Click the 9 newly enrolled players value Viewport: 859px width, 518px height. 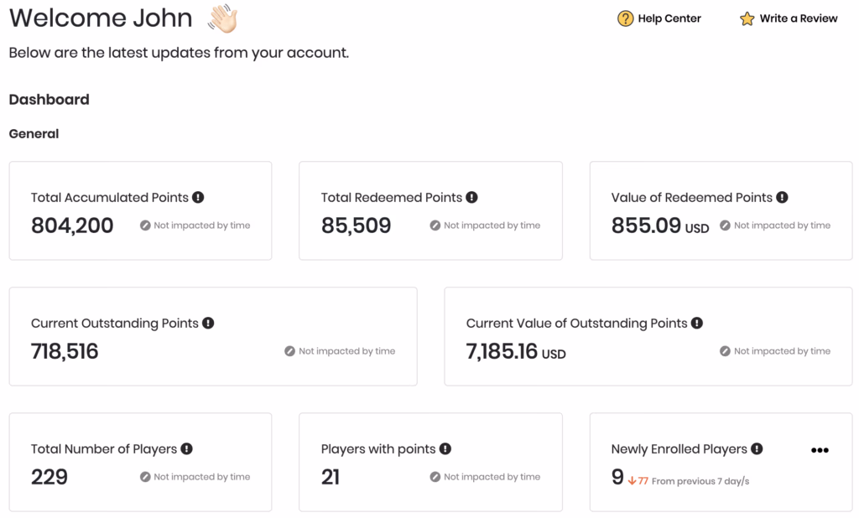[617, 477]
